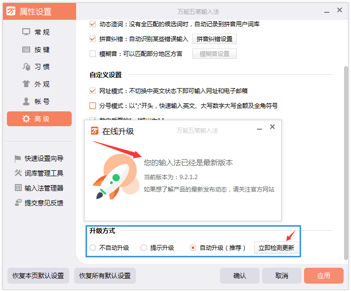
Task: Toggle the 网址模式 checkbox
Action: 92,91
